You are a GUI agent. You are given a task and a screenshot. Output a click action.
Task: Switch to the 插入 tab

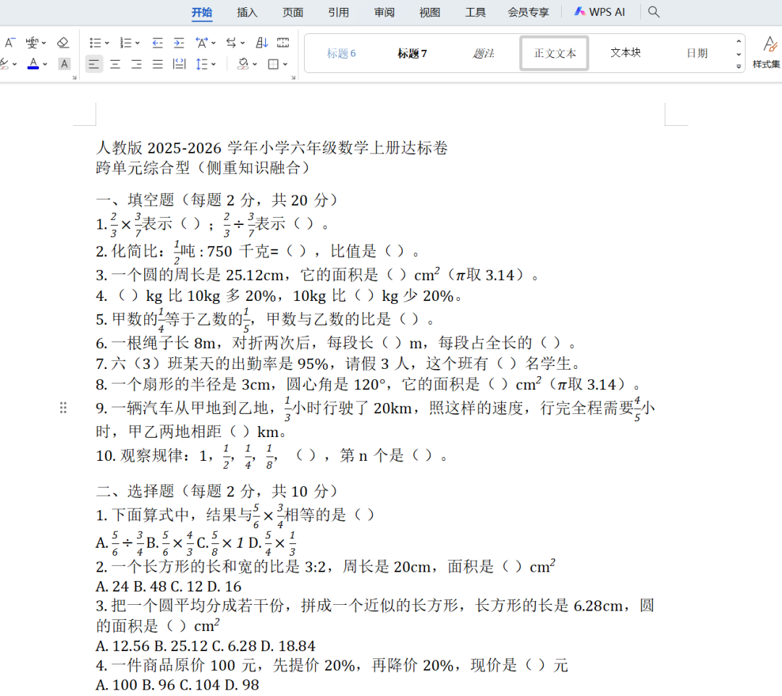(x=247, y=12)
